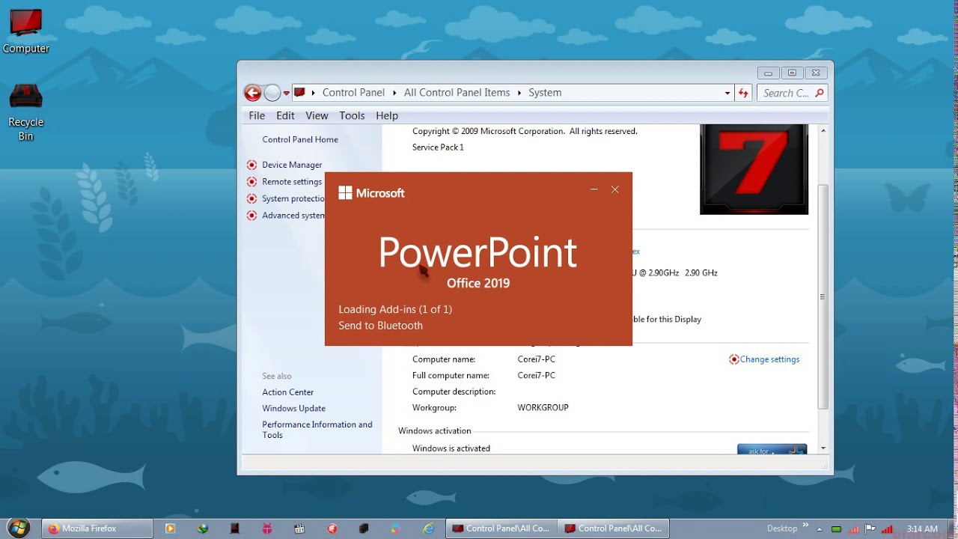Image resolution: width=958 pixels, height=539 pixels.
Task: Show hidden tray icons arrow
Action: (x=820, y=529)
